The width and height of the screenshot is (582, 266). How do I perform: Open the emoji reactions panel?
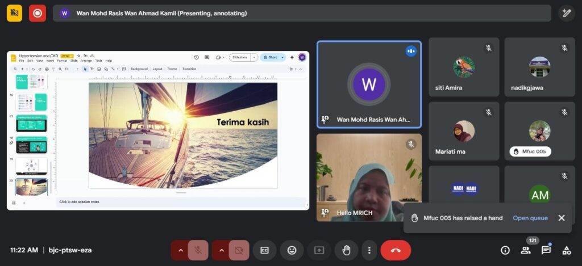292,250
